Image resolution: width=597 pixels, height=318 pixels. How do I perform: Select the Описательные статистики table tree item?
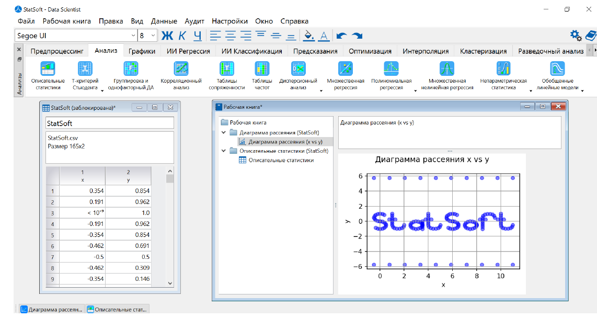281,161
